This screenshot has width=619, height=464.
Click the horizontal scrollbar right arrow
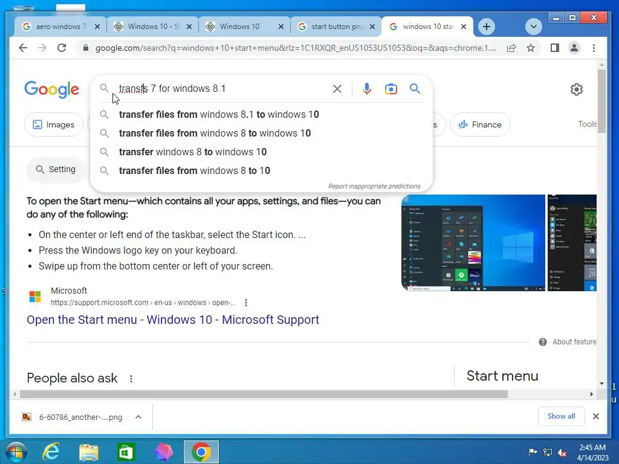[591, 394]
